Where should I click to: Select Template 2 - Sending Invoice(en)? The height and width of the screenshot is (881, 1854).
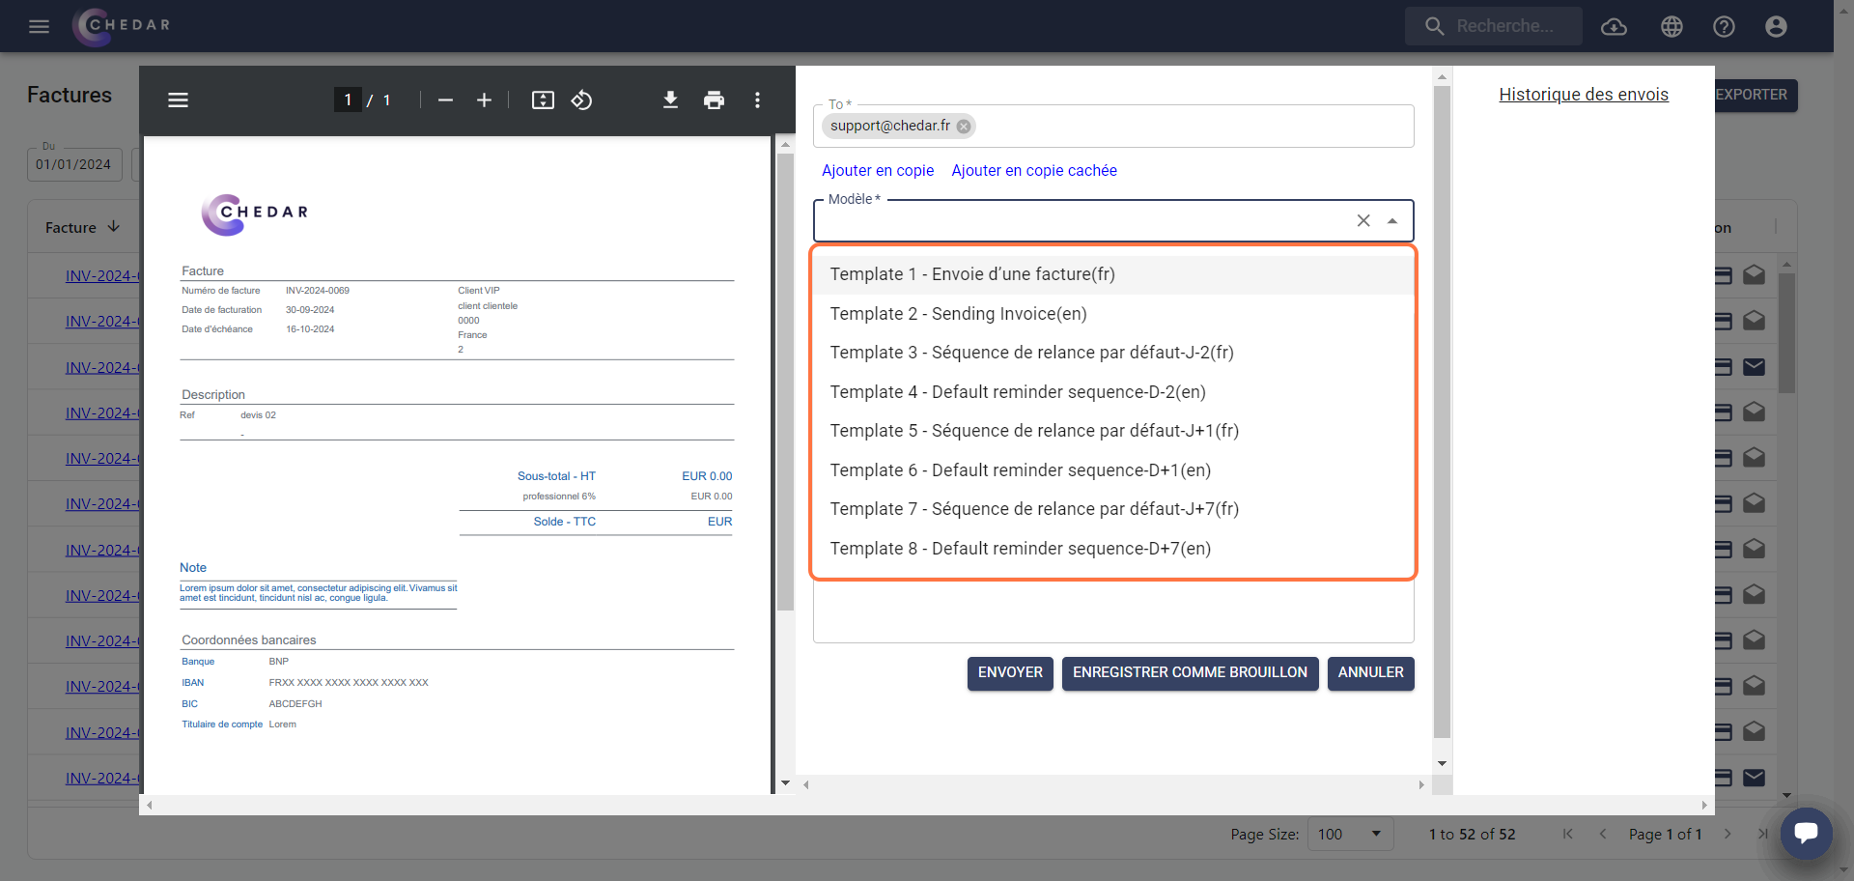point(1113,314)
